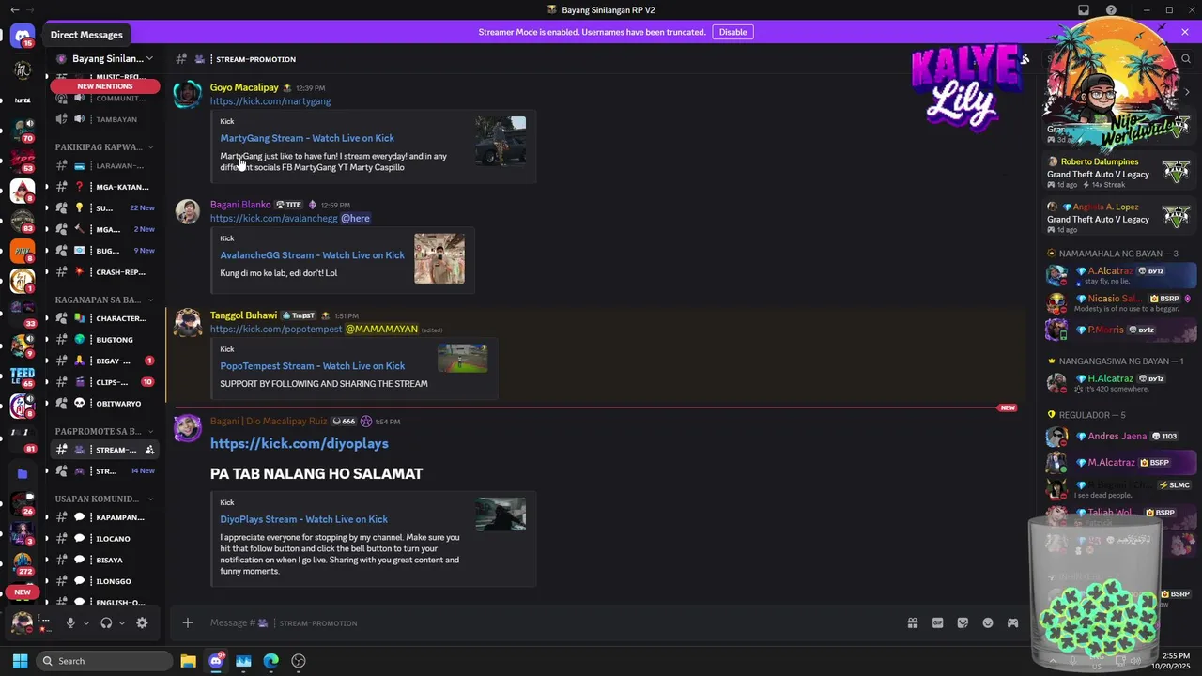Image resolution: width=1202 pixels, height=676 pixels.
Task: Open the kick.com/diyoplays link
Action: pos(300,443)
